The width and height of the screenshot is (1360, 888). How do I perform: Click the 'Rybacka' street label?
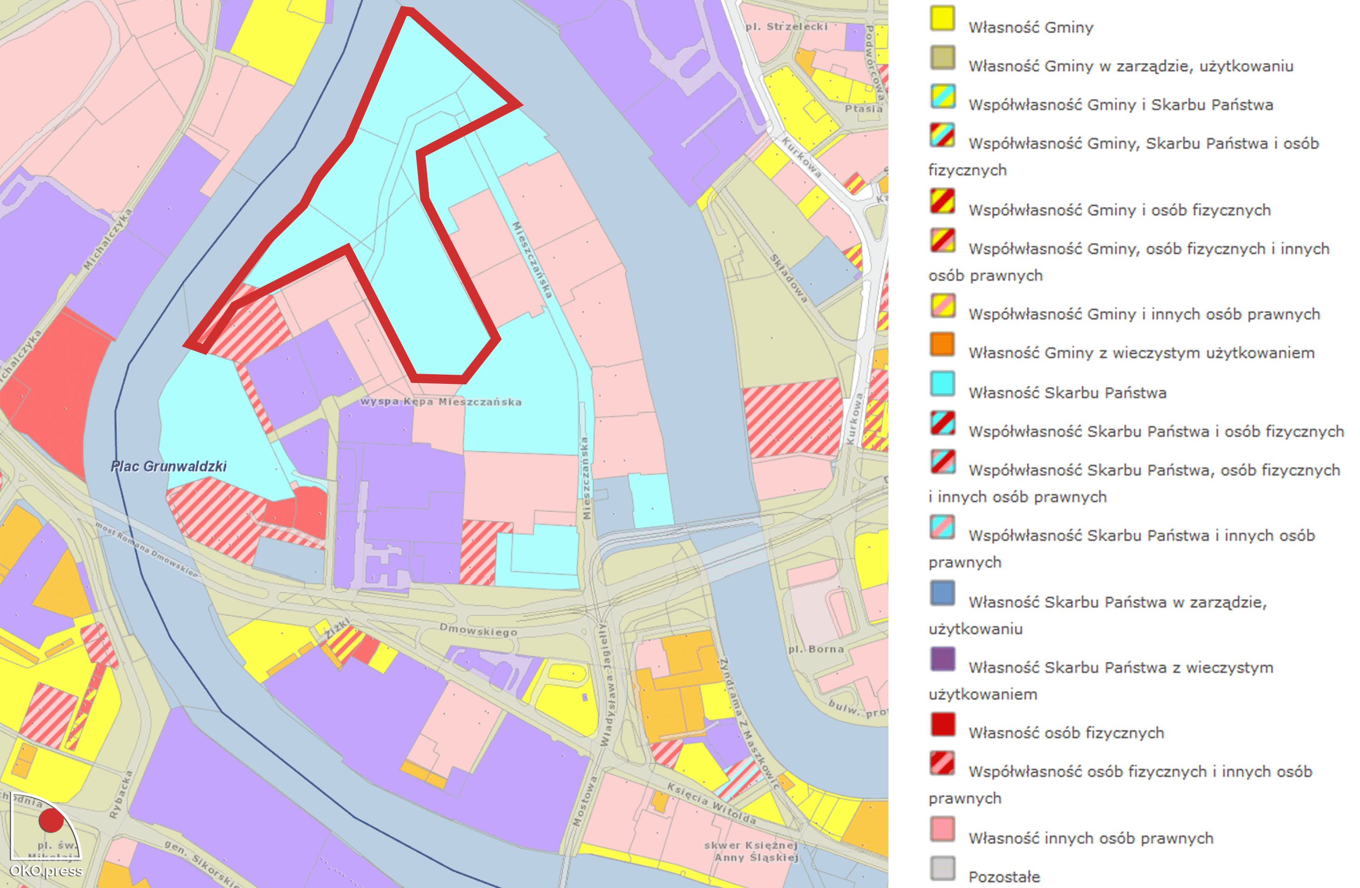121,795
